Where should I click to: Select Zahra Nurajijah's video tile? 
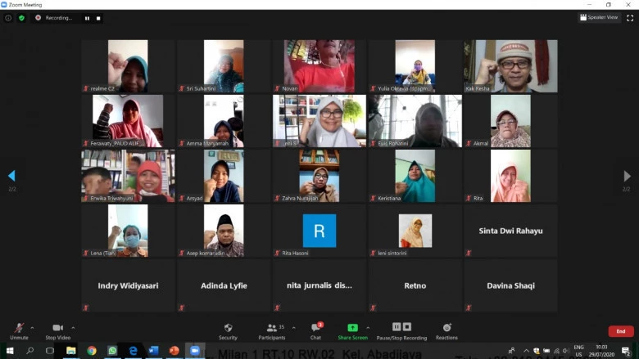point(319,176)
